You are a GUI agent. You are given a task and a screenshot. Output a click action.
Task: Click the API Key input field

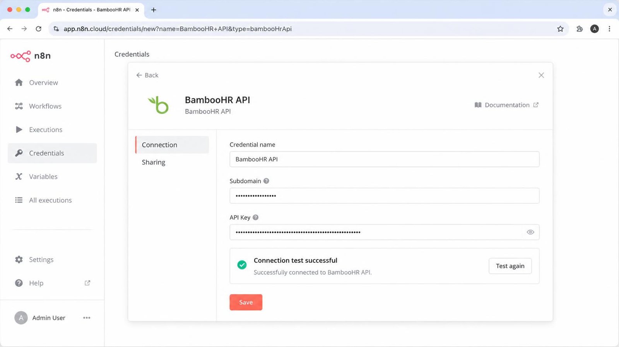385,232
